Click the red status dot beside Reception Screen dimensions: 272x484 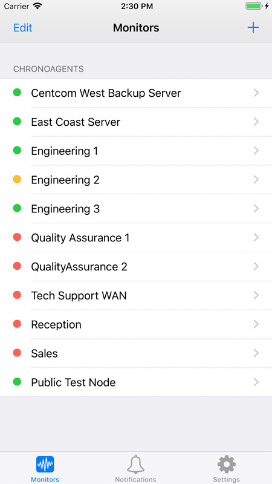(17, 324)
